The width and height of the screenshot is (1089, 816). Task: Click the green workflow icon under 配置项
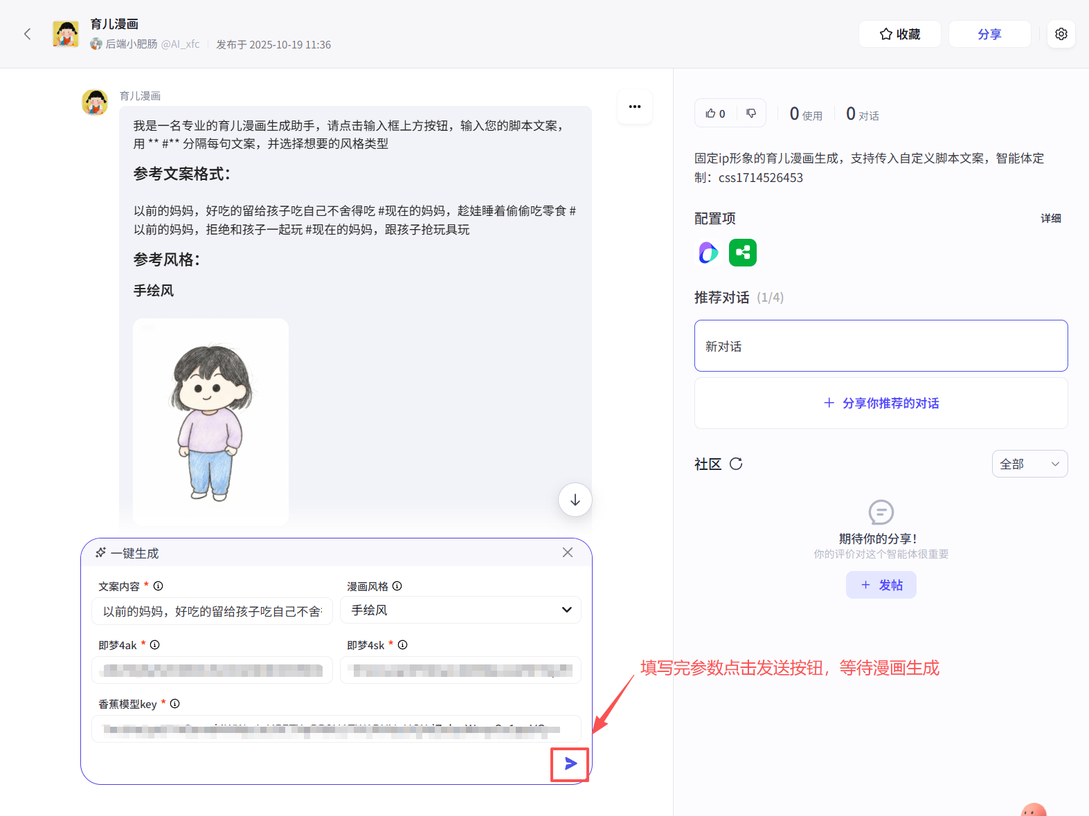(x=743, y=253)
